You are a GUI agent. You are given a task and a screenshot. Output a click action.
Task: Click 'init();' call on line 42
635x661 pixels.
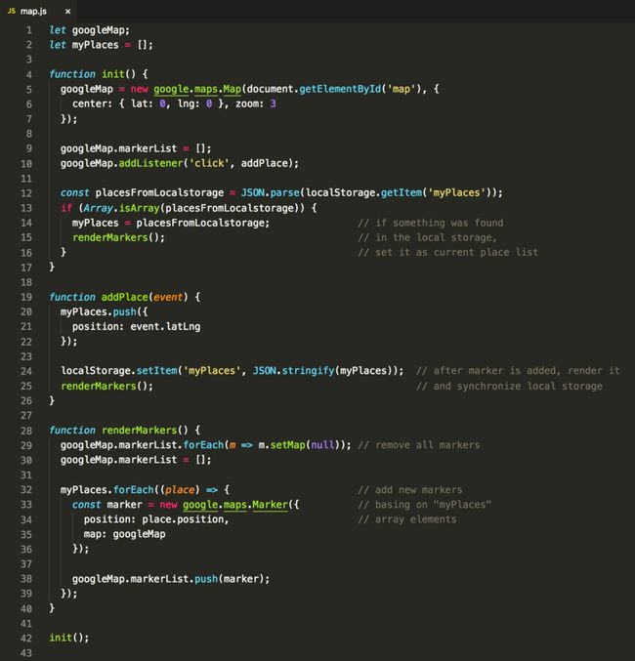point(69,638)
